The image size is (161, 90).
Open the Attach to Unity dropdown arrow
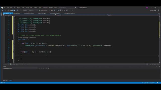(x=48, y=10)
